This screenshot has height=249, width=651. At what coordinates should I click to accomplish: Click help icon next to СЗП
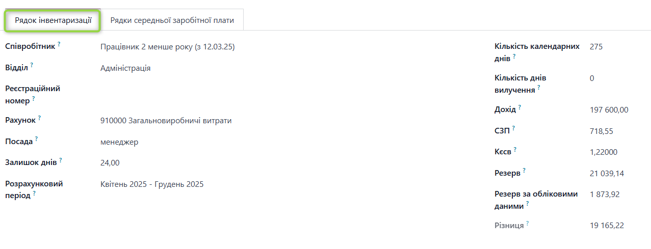[514, 128]
